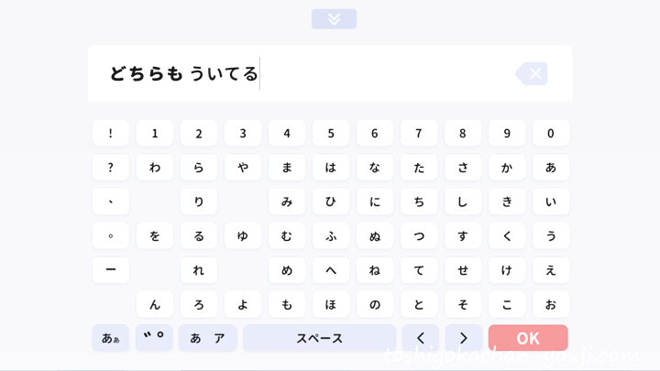Toggle small kana with あぁ key
Image resolution: width=660 pixels, height=371 pixels.
(111, 338)
